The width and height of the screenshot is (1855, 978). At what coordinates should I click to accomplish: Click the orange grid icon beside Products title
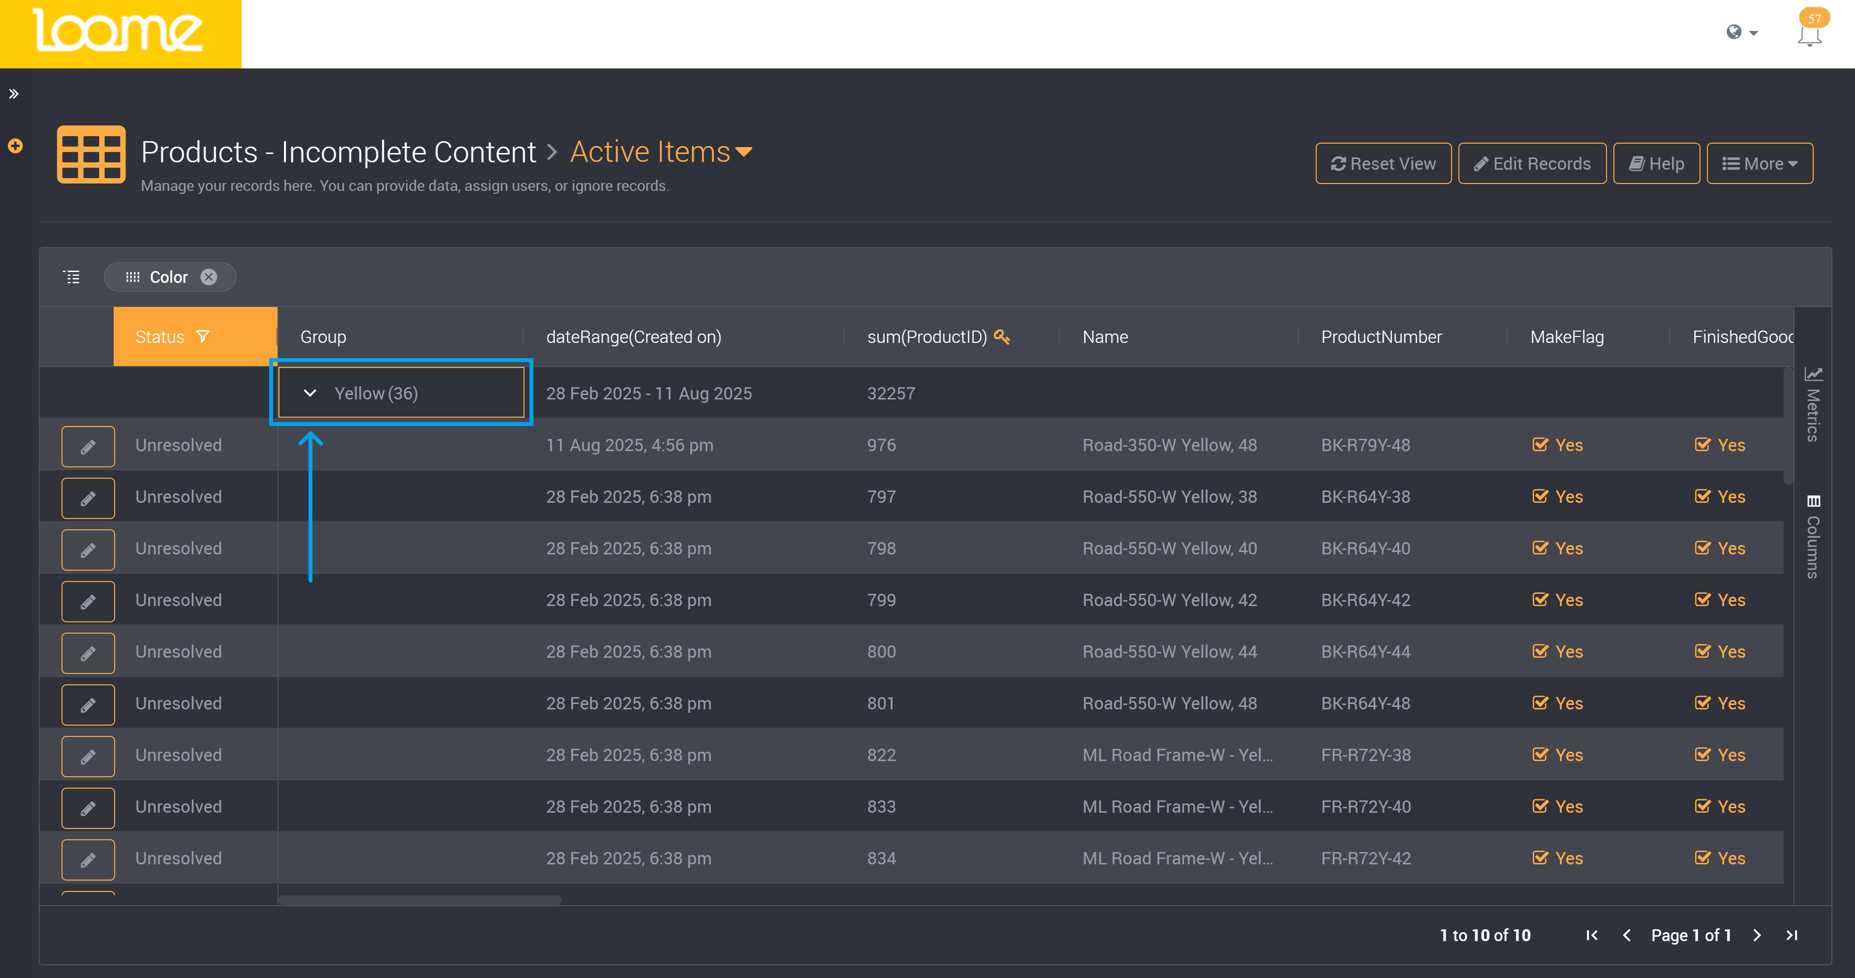click(x=92, y=154)
